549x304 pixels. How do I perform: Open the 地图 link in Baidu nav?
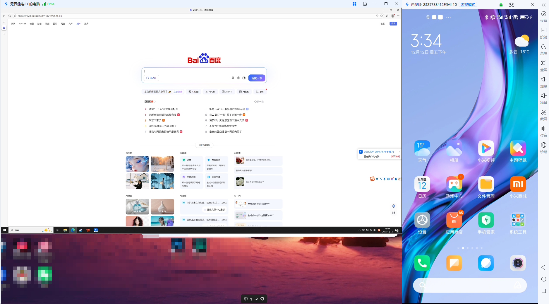click(32, 24)
